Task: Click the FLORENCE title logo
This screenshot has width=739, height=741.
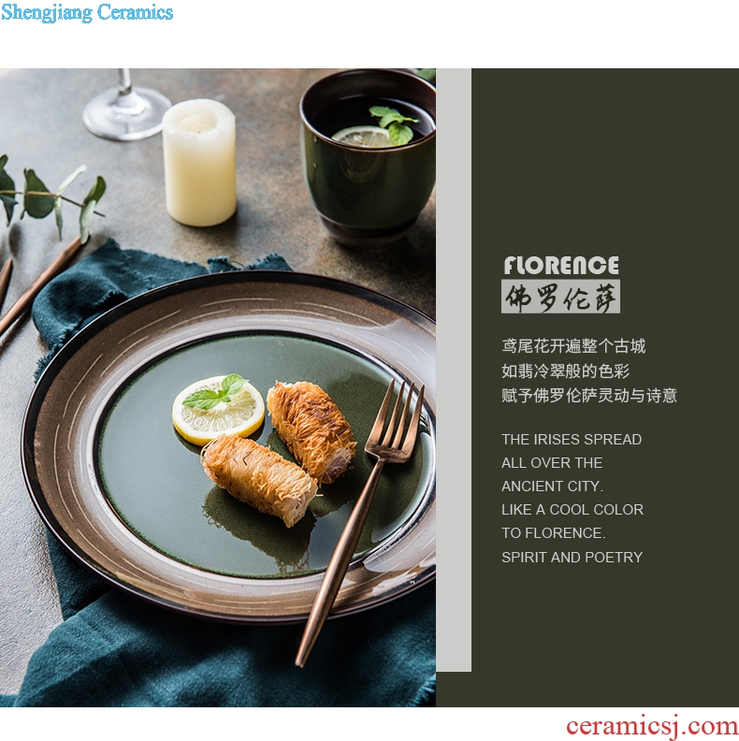Action: 561,266
